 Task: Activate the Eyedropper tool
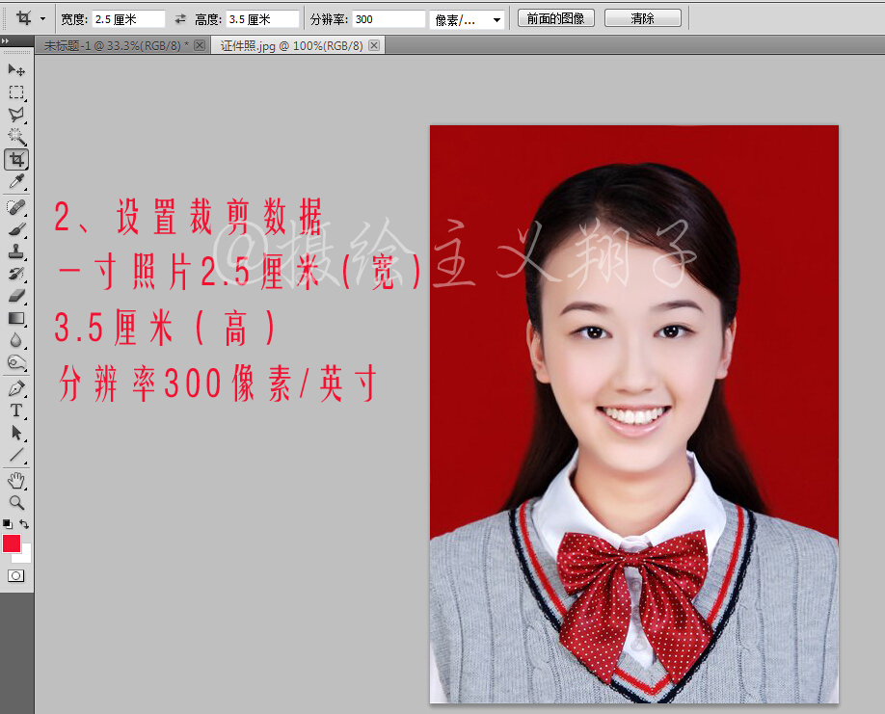pos(16,182)
